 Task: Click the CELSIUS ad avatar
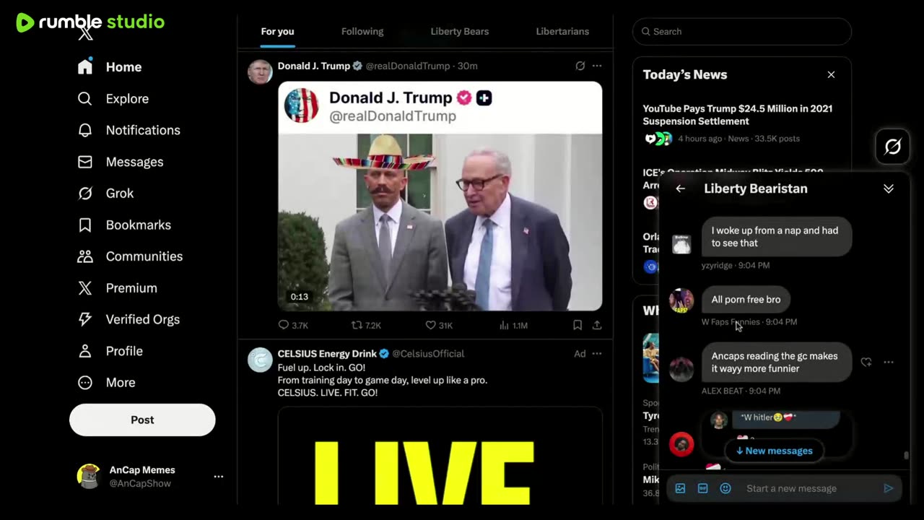[260, 360]
